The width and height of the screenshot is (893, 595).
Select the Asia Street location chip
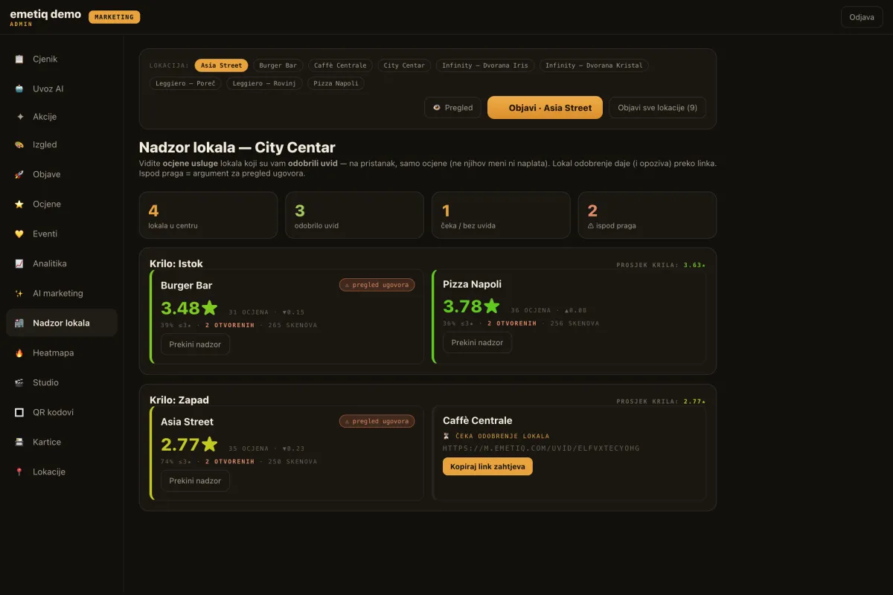(221, 65)
